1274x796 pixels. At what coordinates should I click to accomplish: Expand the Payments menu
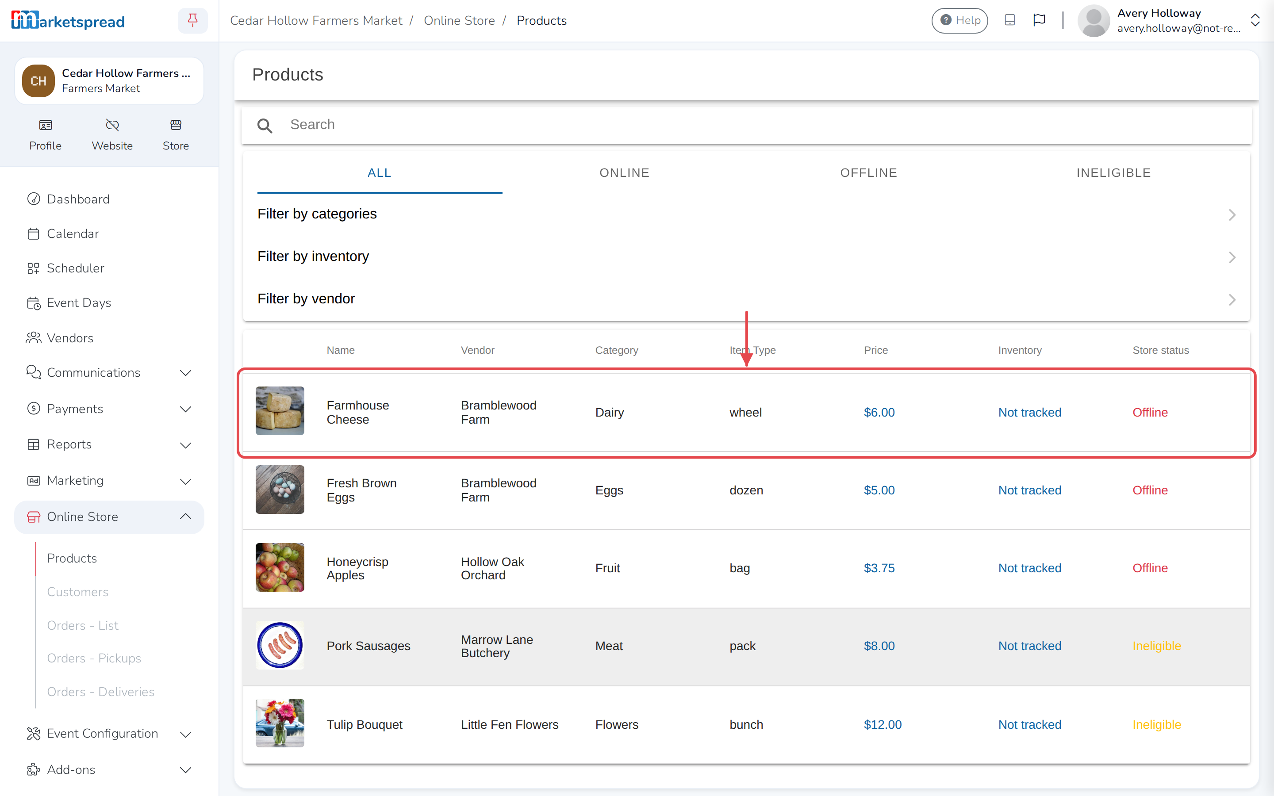tap(109, 409)
